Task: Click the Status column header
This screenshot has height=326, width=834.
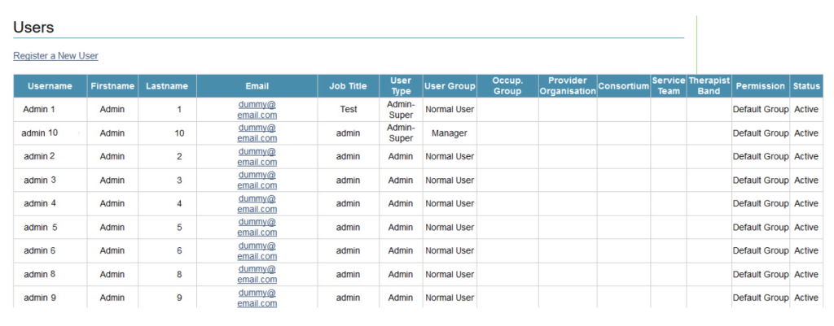Action: point(806,86)
